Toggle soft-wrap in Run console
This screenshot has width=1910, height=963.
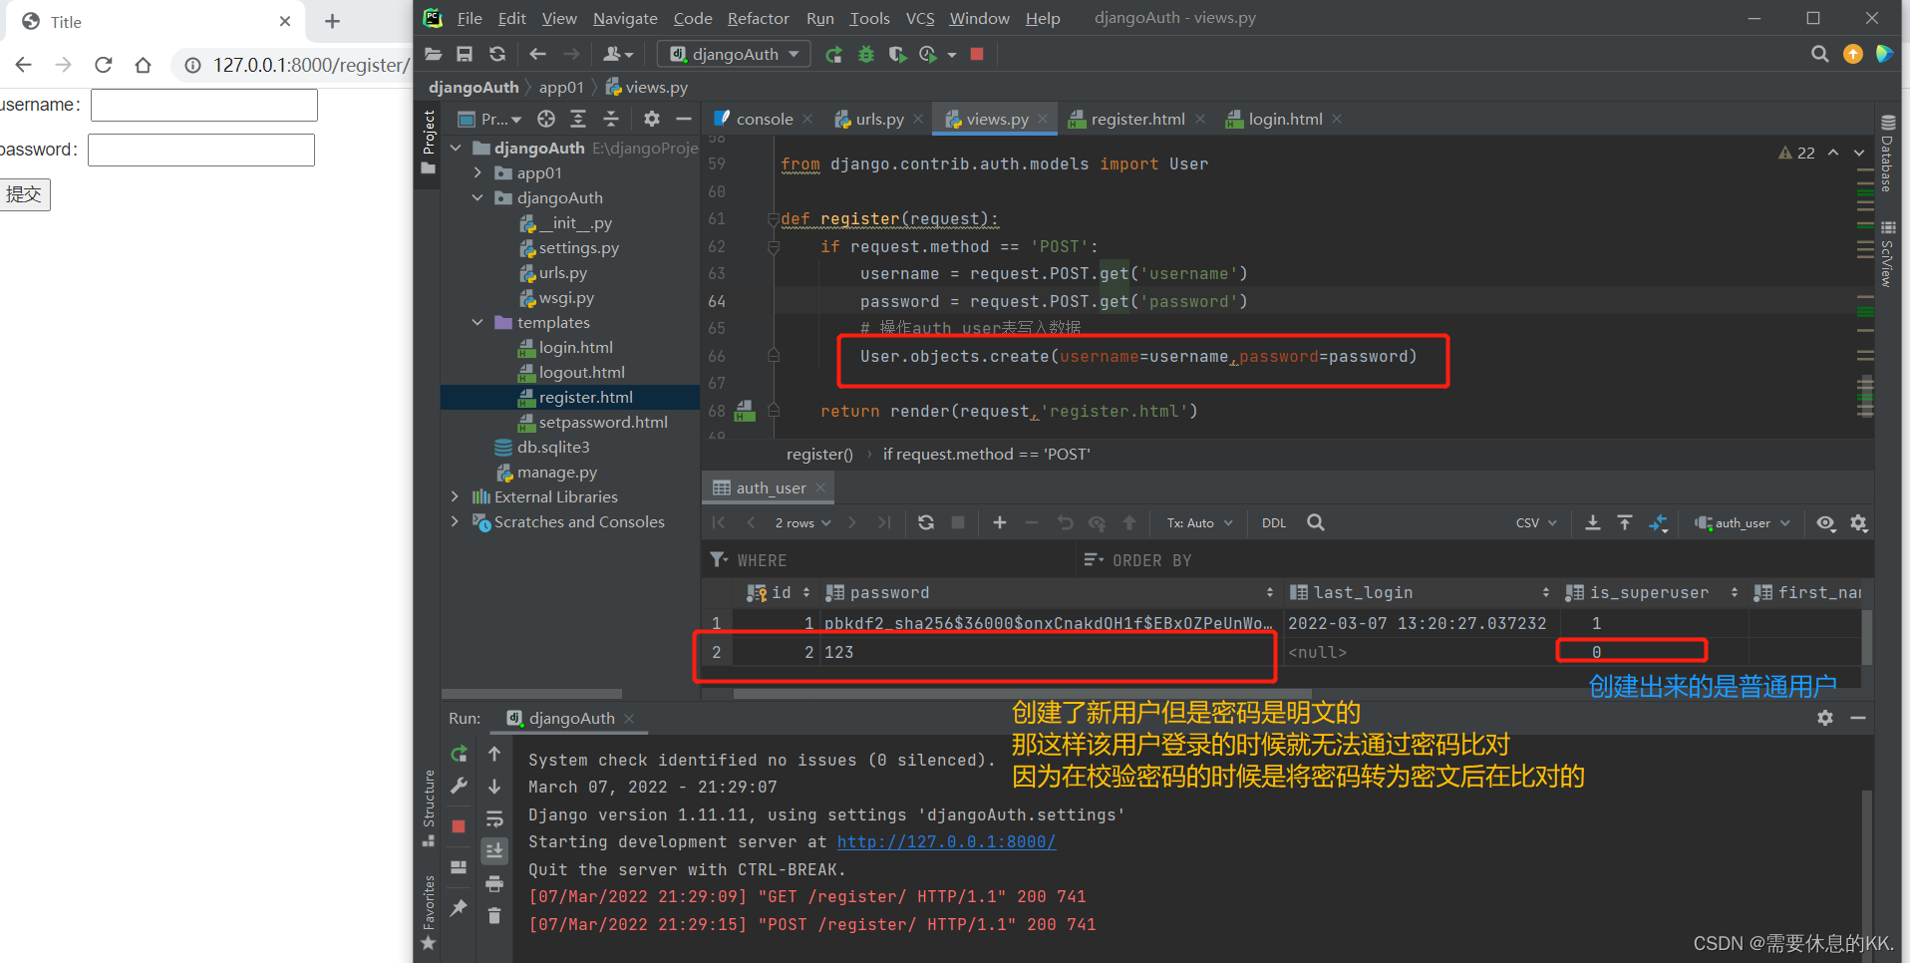point(494,819)
